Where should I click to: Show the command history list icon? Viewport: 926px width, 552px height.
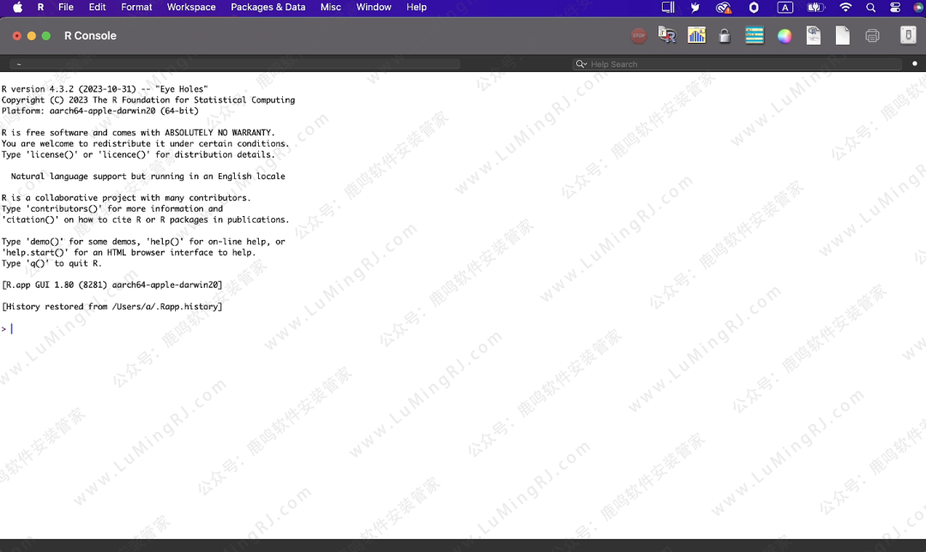(x=755, y=36)
